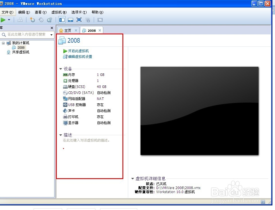Image resolution: width=275 pixels, height=210 pixels.
Task: Open the 虚拟机(M) menu
Action: (59, 12)
